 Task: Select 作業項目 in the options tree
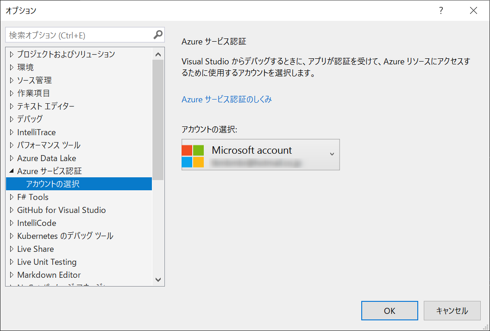coord(33,93)
